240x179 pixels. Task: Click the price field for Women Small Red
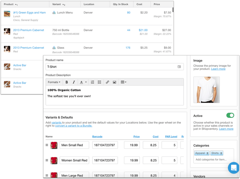(x=132, y=160)
